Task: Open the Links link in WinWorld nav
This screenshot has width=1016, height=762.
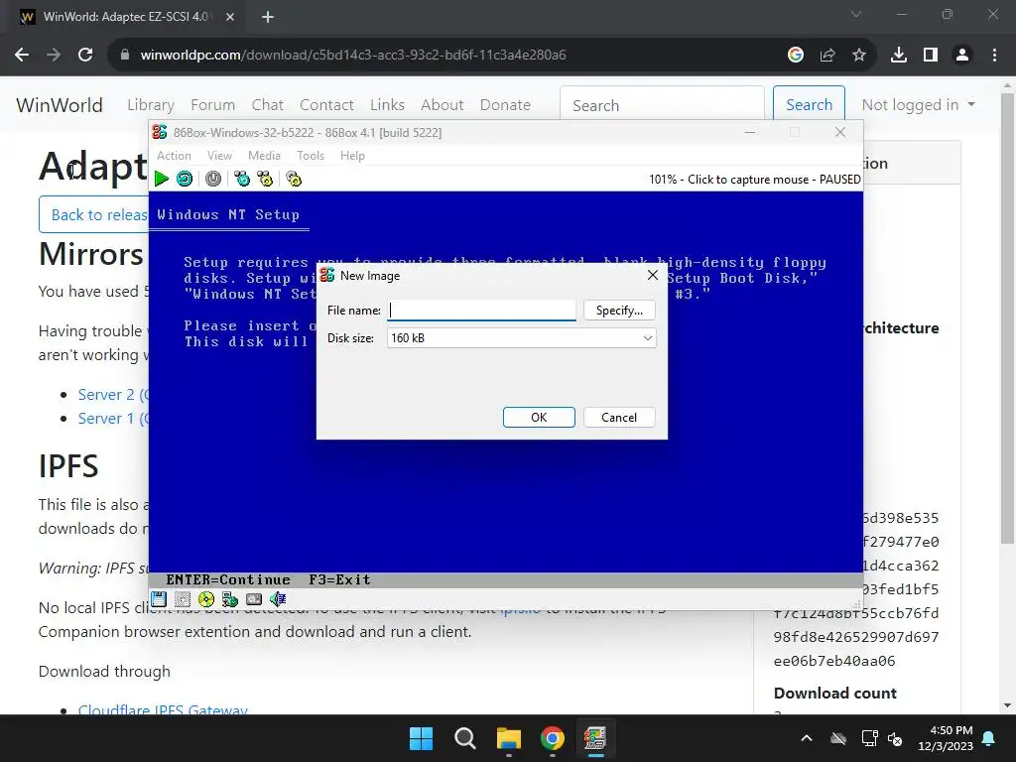Action: (x=388, y=105)
